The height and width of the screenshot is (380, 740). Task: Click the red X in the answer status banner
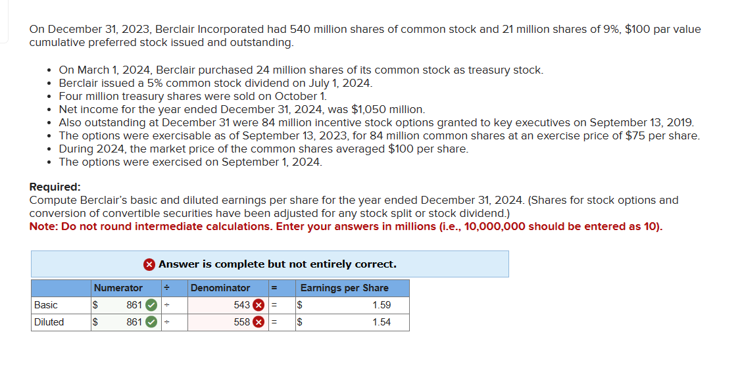(149, 264)
